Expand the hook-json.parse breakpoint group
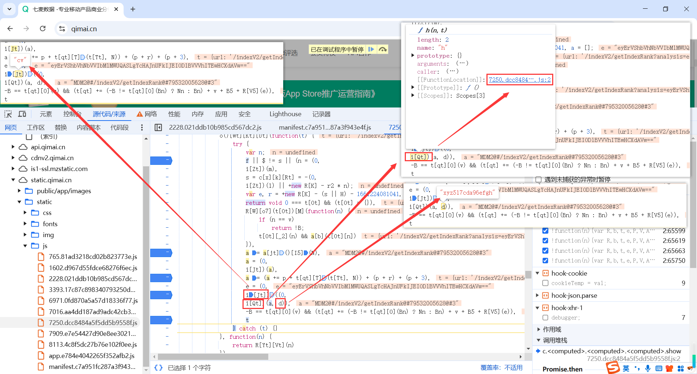Viewport: 697px width, 374px height. pos(538,295)
